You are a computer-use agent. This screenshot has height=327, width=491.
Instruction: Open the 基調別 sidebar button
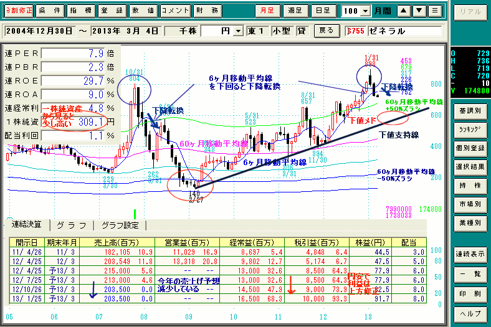coord(470,110)
